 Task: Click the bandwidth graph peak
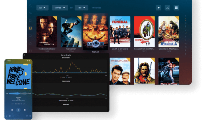[71, 62]
